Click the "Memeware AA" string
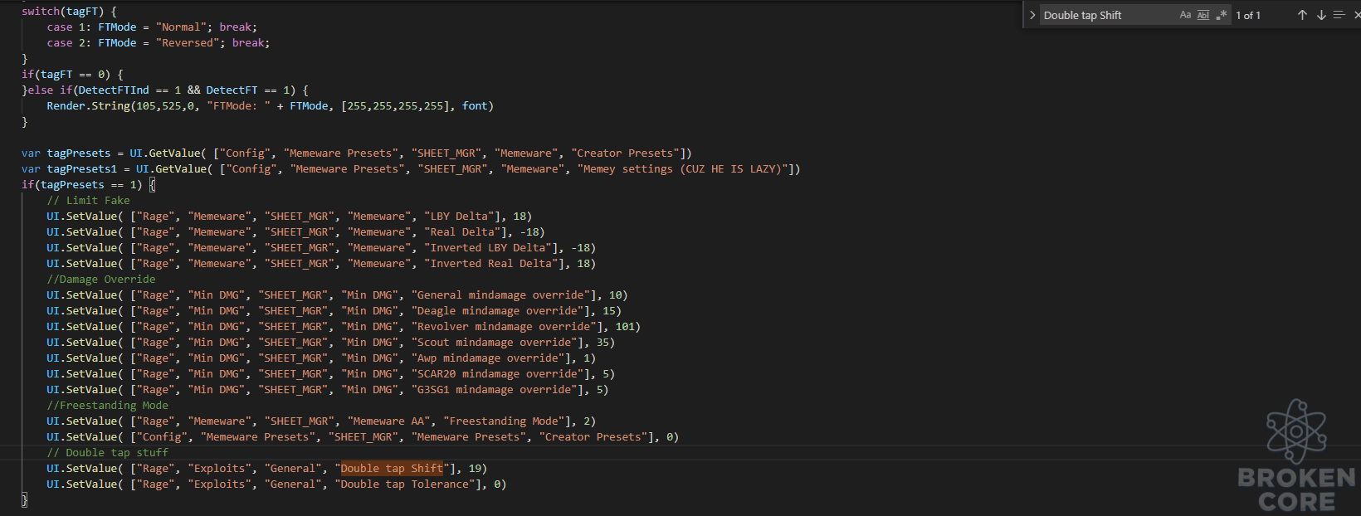1361x516 pixels. click(x=388, y=421)
